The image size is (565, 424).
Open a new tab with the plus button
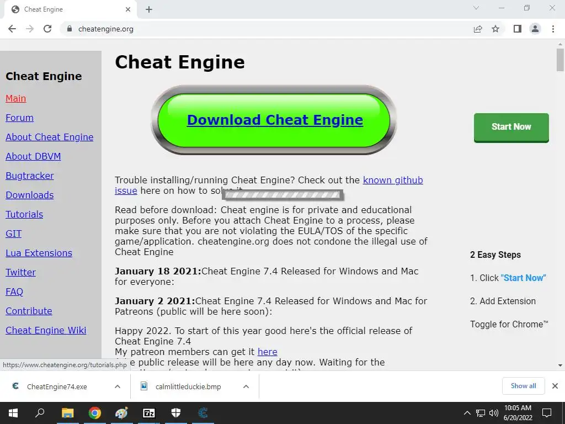(x=149, y=9)
